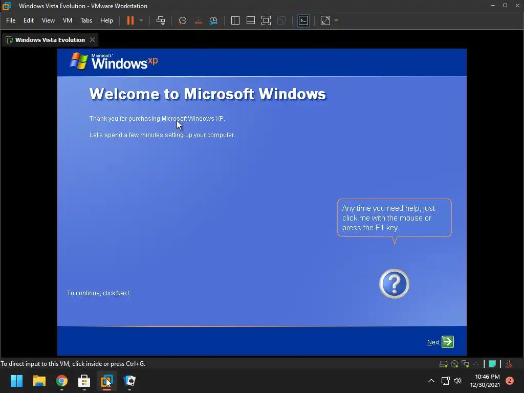
Task: Open the Tabs menu
Action: (86, 20)
